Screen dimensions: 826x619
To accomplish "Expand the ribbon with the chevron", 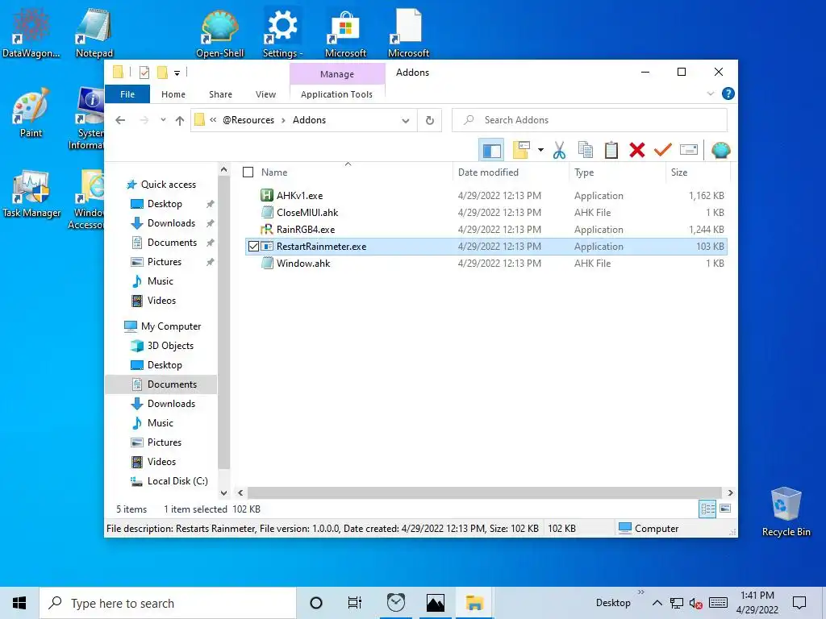I will pos(710,93).
